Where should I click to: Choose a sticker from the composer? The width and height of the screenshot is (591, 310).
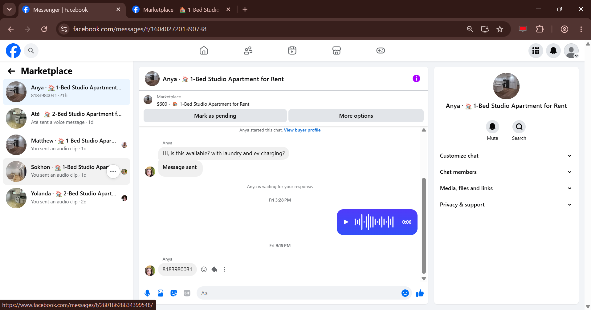[174, 293]
